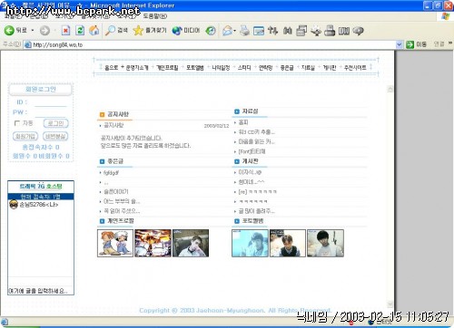This screenshot has height=328, width=454.
Task: Open the fgfdgdf post under 좋은글
Action: point(111,173)
